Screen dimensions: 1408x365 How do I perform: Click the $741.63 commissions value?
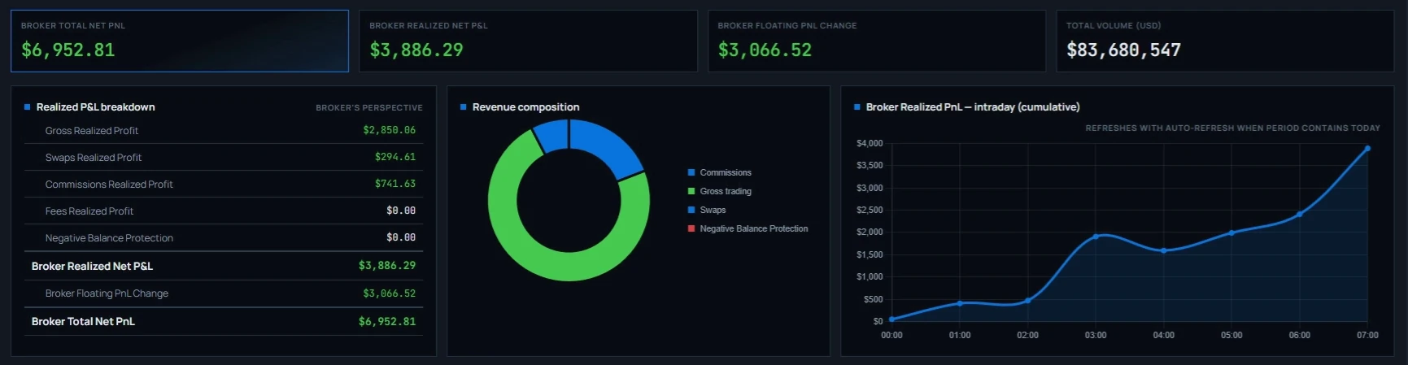pyautogui.click(x=395, y=184)
